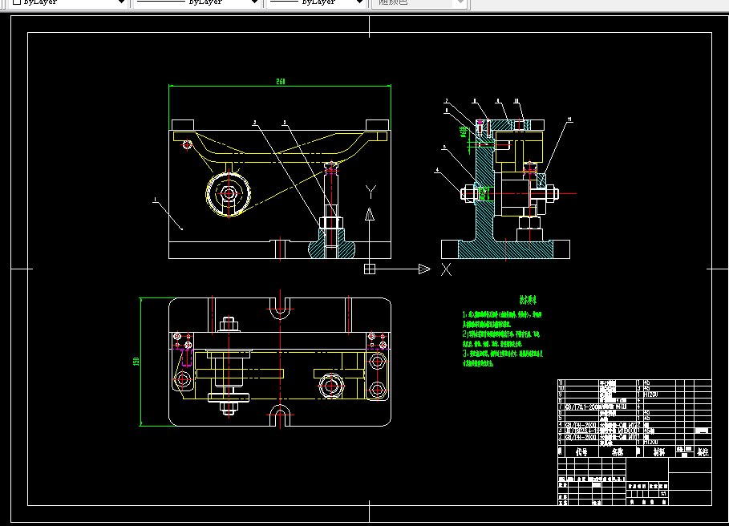This screenshot has width=729, height=526.
Task: Click the 名称 header cell in parts list
Action: 618,451
